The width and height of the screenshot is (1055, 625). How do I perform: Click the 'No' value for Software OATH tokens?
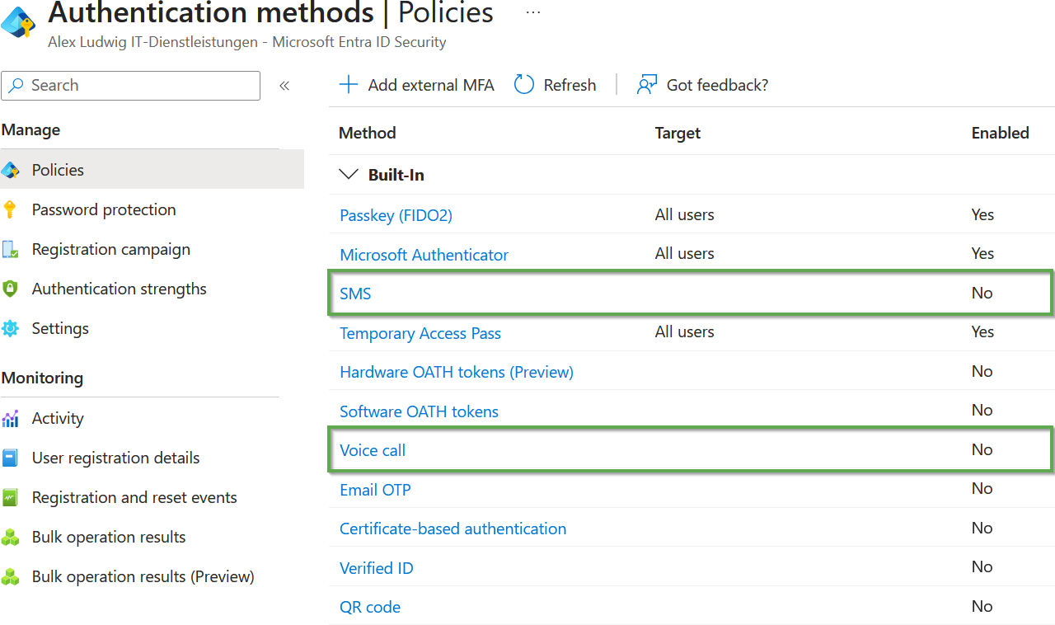click(x=982, y=410)
